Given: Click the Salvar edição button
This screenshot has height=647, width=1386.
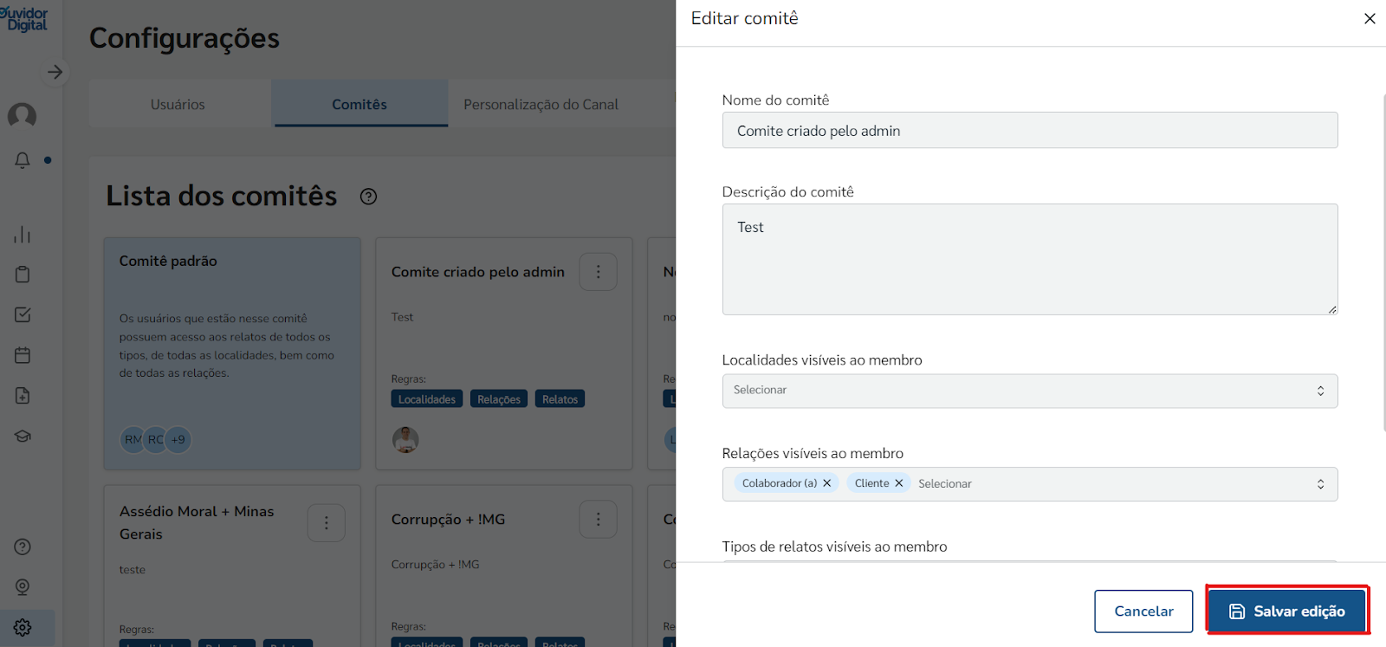Looking at the screenshot, I should 1286,611.
